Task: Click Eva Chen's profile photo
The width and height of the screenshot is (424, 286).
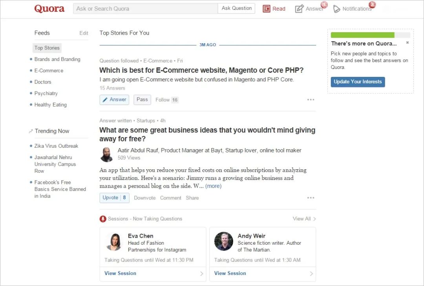Action: pos(114,242)
